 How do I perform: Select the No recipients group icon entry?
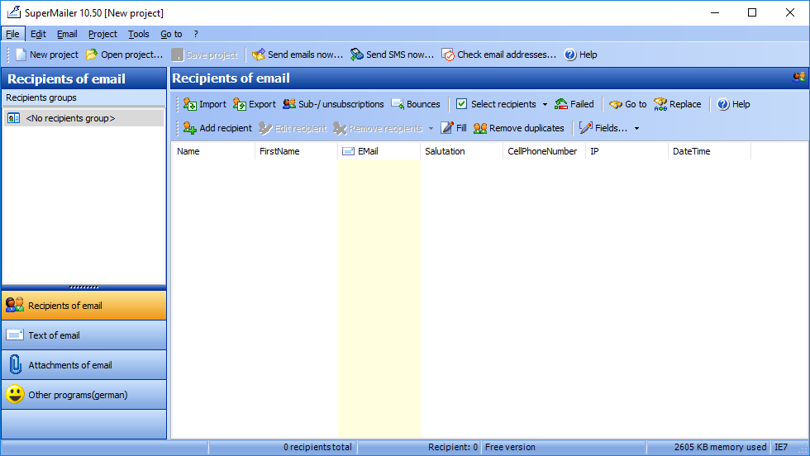(14, 118)
